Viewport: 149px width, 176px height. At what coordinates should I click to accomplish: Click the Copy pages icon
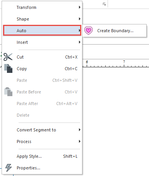(8, 68)
